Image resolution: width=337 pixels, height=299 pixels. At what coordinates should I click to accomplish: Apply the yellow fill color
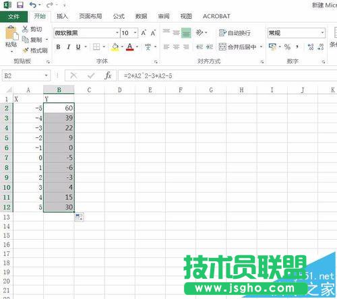(x=115, y=47)
